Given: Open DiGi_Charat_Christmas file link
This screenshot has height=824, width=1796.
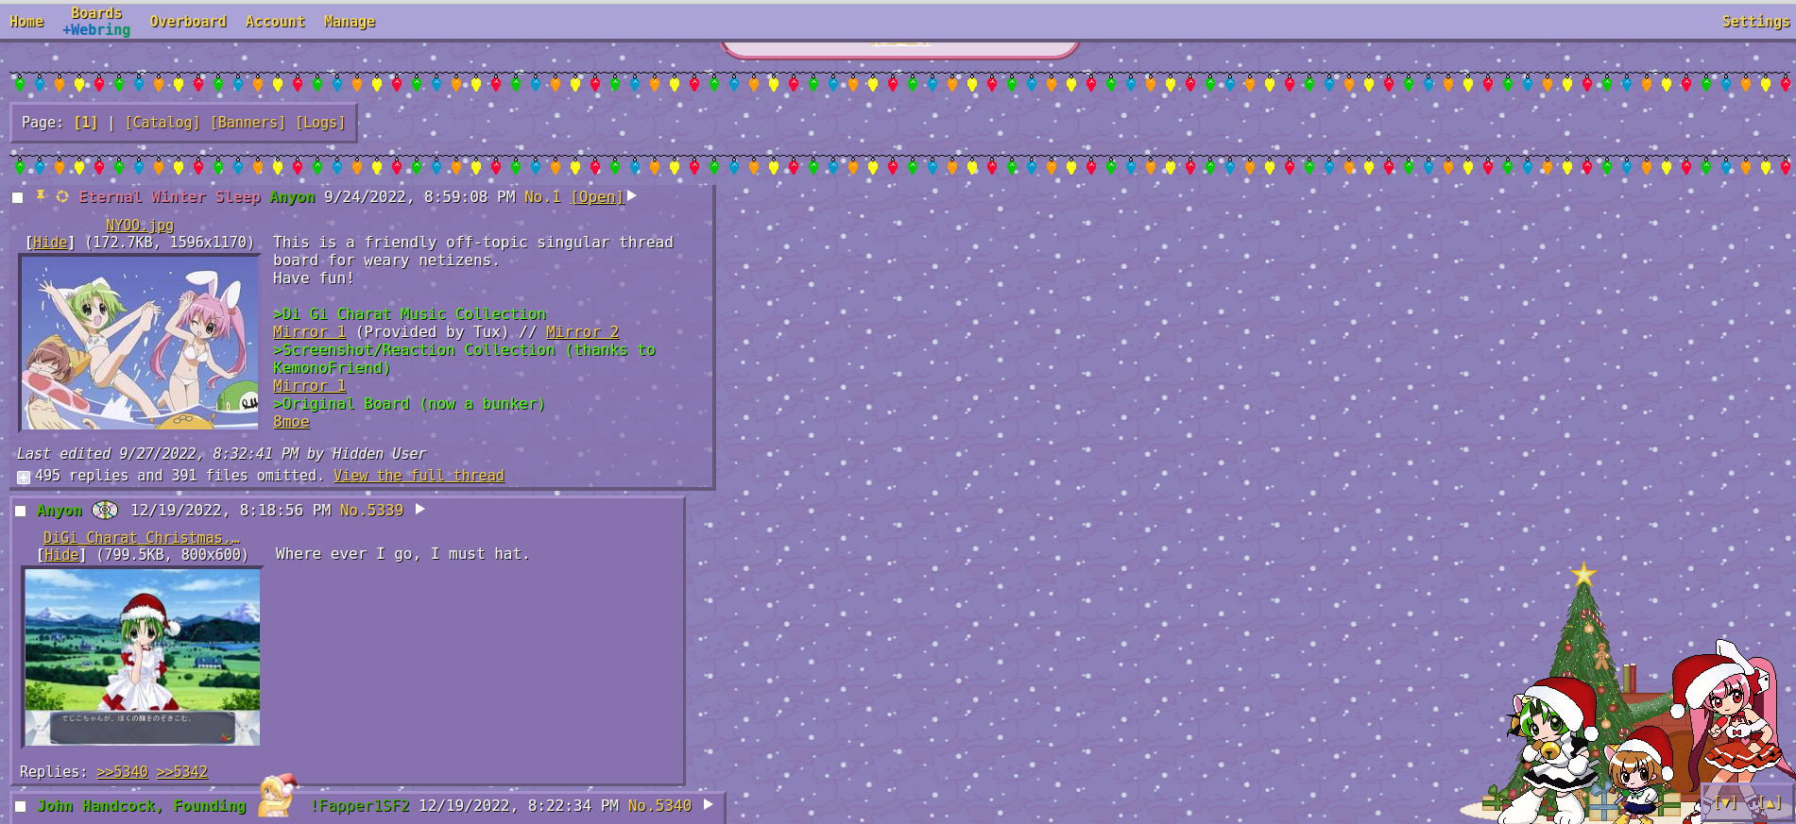Looking at the screenshot, I should coord(142,538).
